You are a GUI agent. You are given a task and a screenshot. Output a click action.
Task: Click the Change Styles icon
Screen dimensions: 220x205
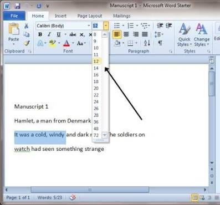pyautogui.click(x=202, y=35)
